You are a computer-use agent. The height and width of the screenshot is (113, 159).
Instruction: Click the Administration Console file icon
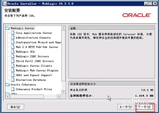(13, 38)
